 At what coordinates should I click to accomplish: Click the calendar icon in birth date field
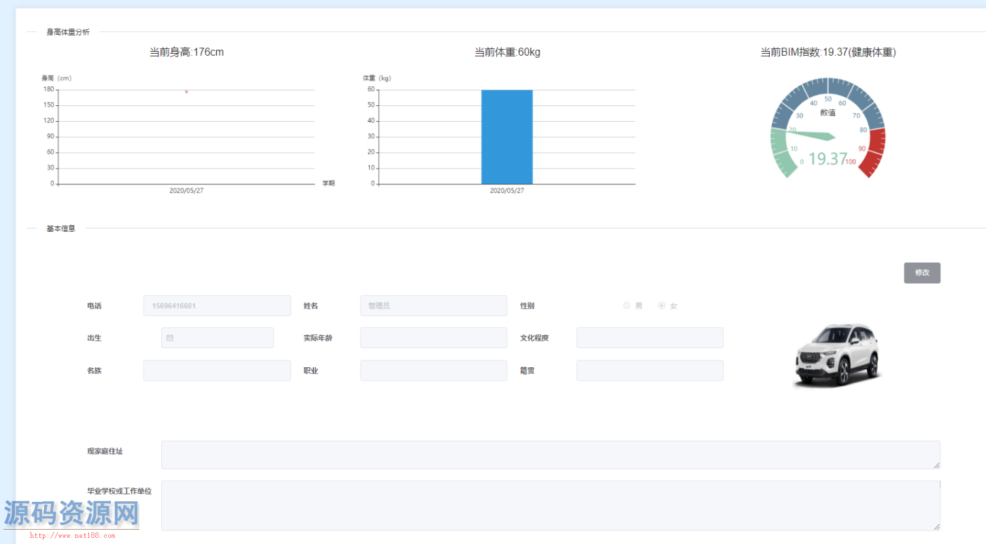tap(170, 338)
